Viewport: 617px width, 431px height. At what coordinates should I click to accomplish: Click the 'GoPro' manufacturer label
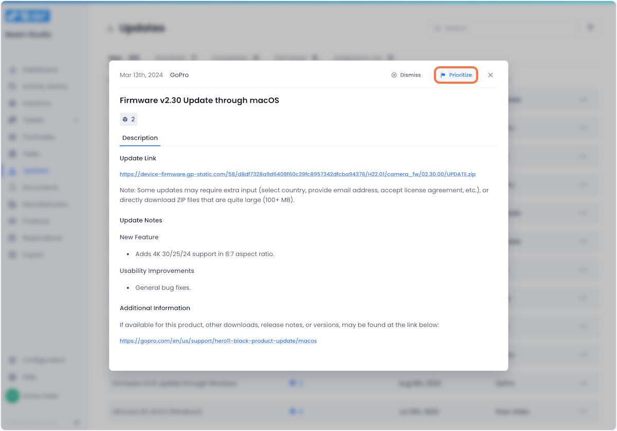(179, 75)
